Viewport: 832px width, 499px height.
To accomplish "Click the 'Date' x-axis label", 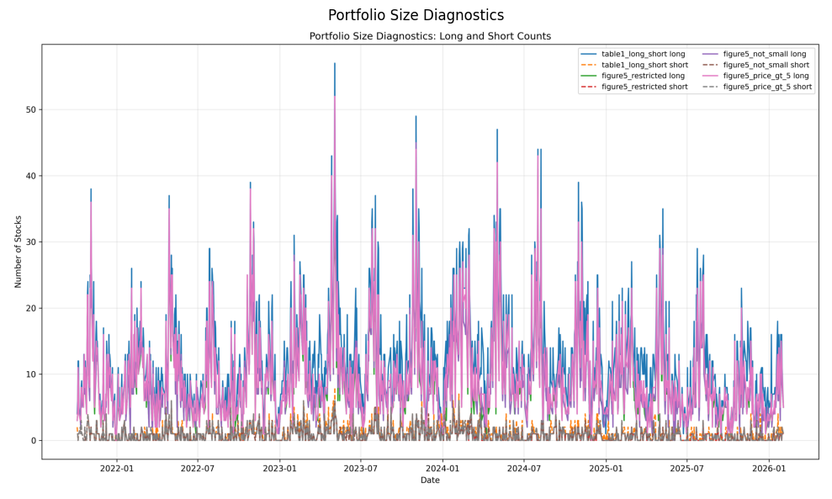I will [430, 480].
